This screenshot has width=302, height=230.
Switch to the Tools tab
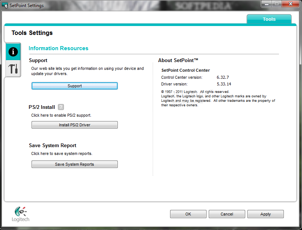[269, 19]
